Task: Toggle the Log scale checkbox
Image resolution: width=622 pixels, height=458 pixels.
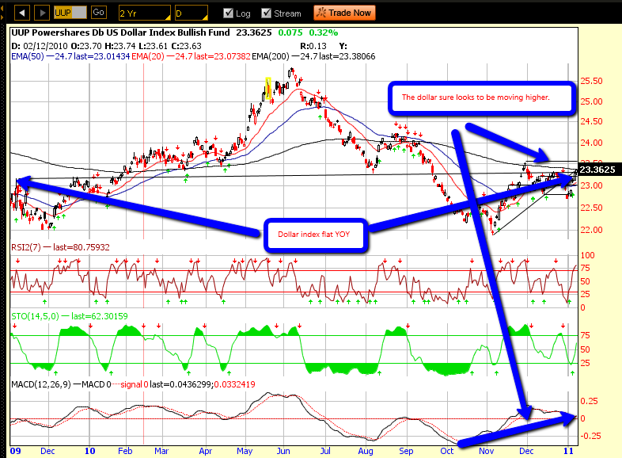Action: tap(228, 13)
